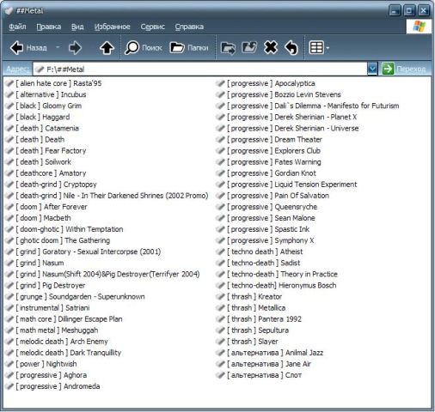Viewport: 435px width, 412px height.
Task: Select the Haggard folder icon
Action: 9,117
